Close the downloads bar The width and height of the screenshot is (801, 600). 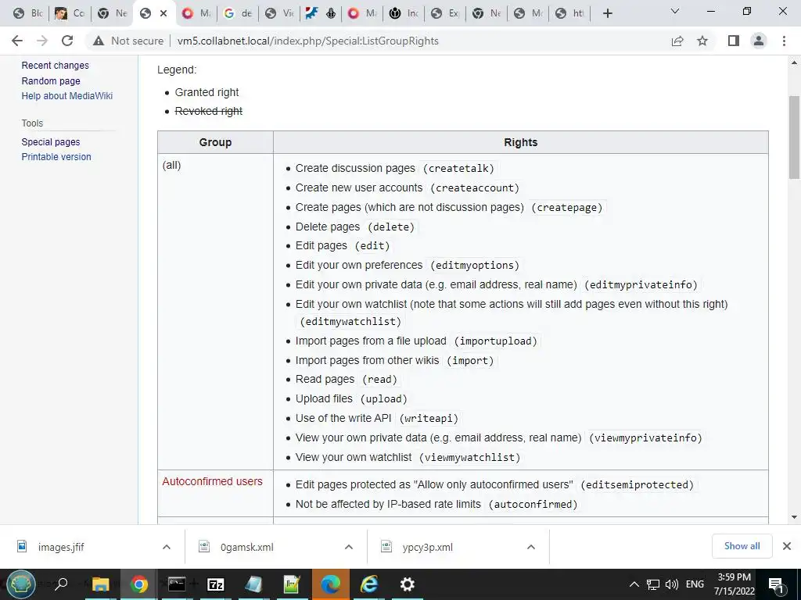click(787, 546)
